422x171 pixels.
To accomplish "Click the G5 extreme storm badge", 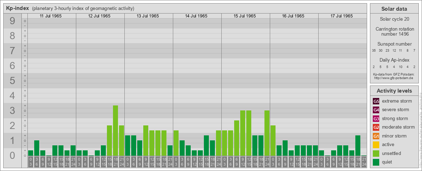I will click(x=376, y=101).
